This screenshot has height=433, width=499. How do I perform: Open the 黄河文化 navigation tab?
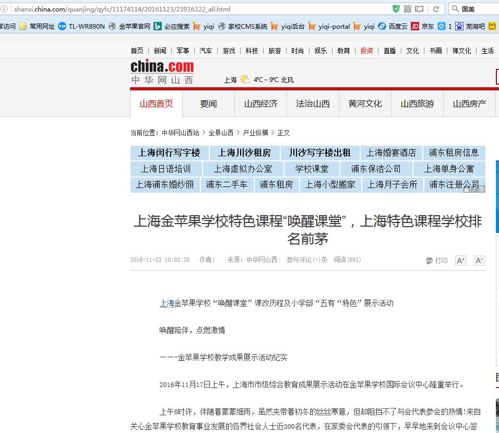(365, 103)
